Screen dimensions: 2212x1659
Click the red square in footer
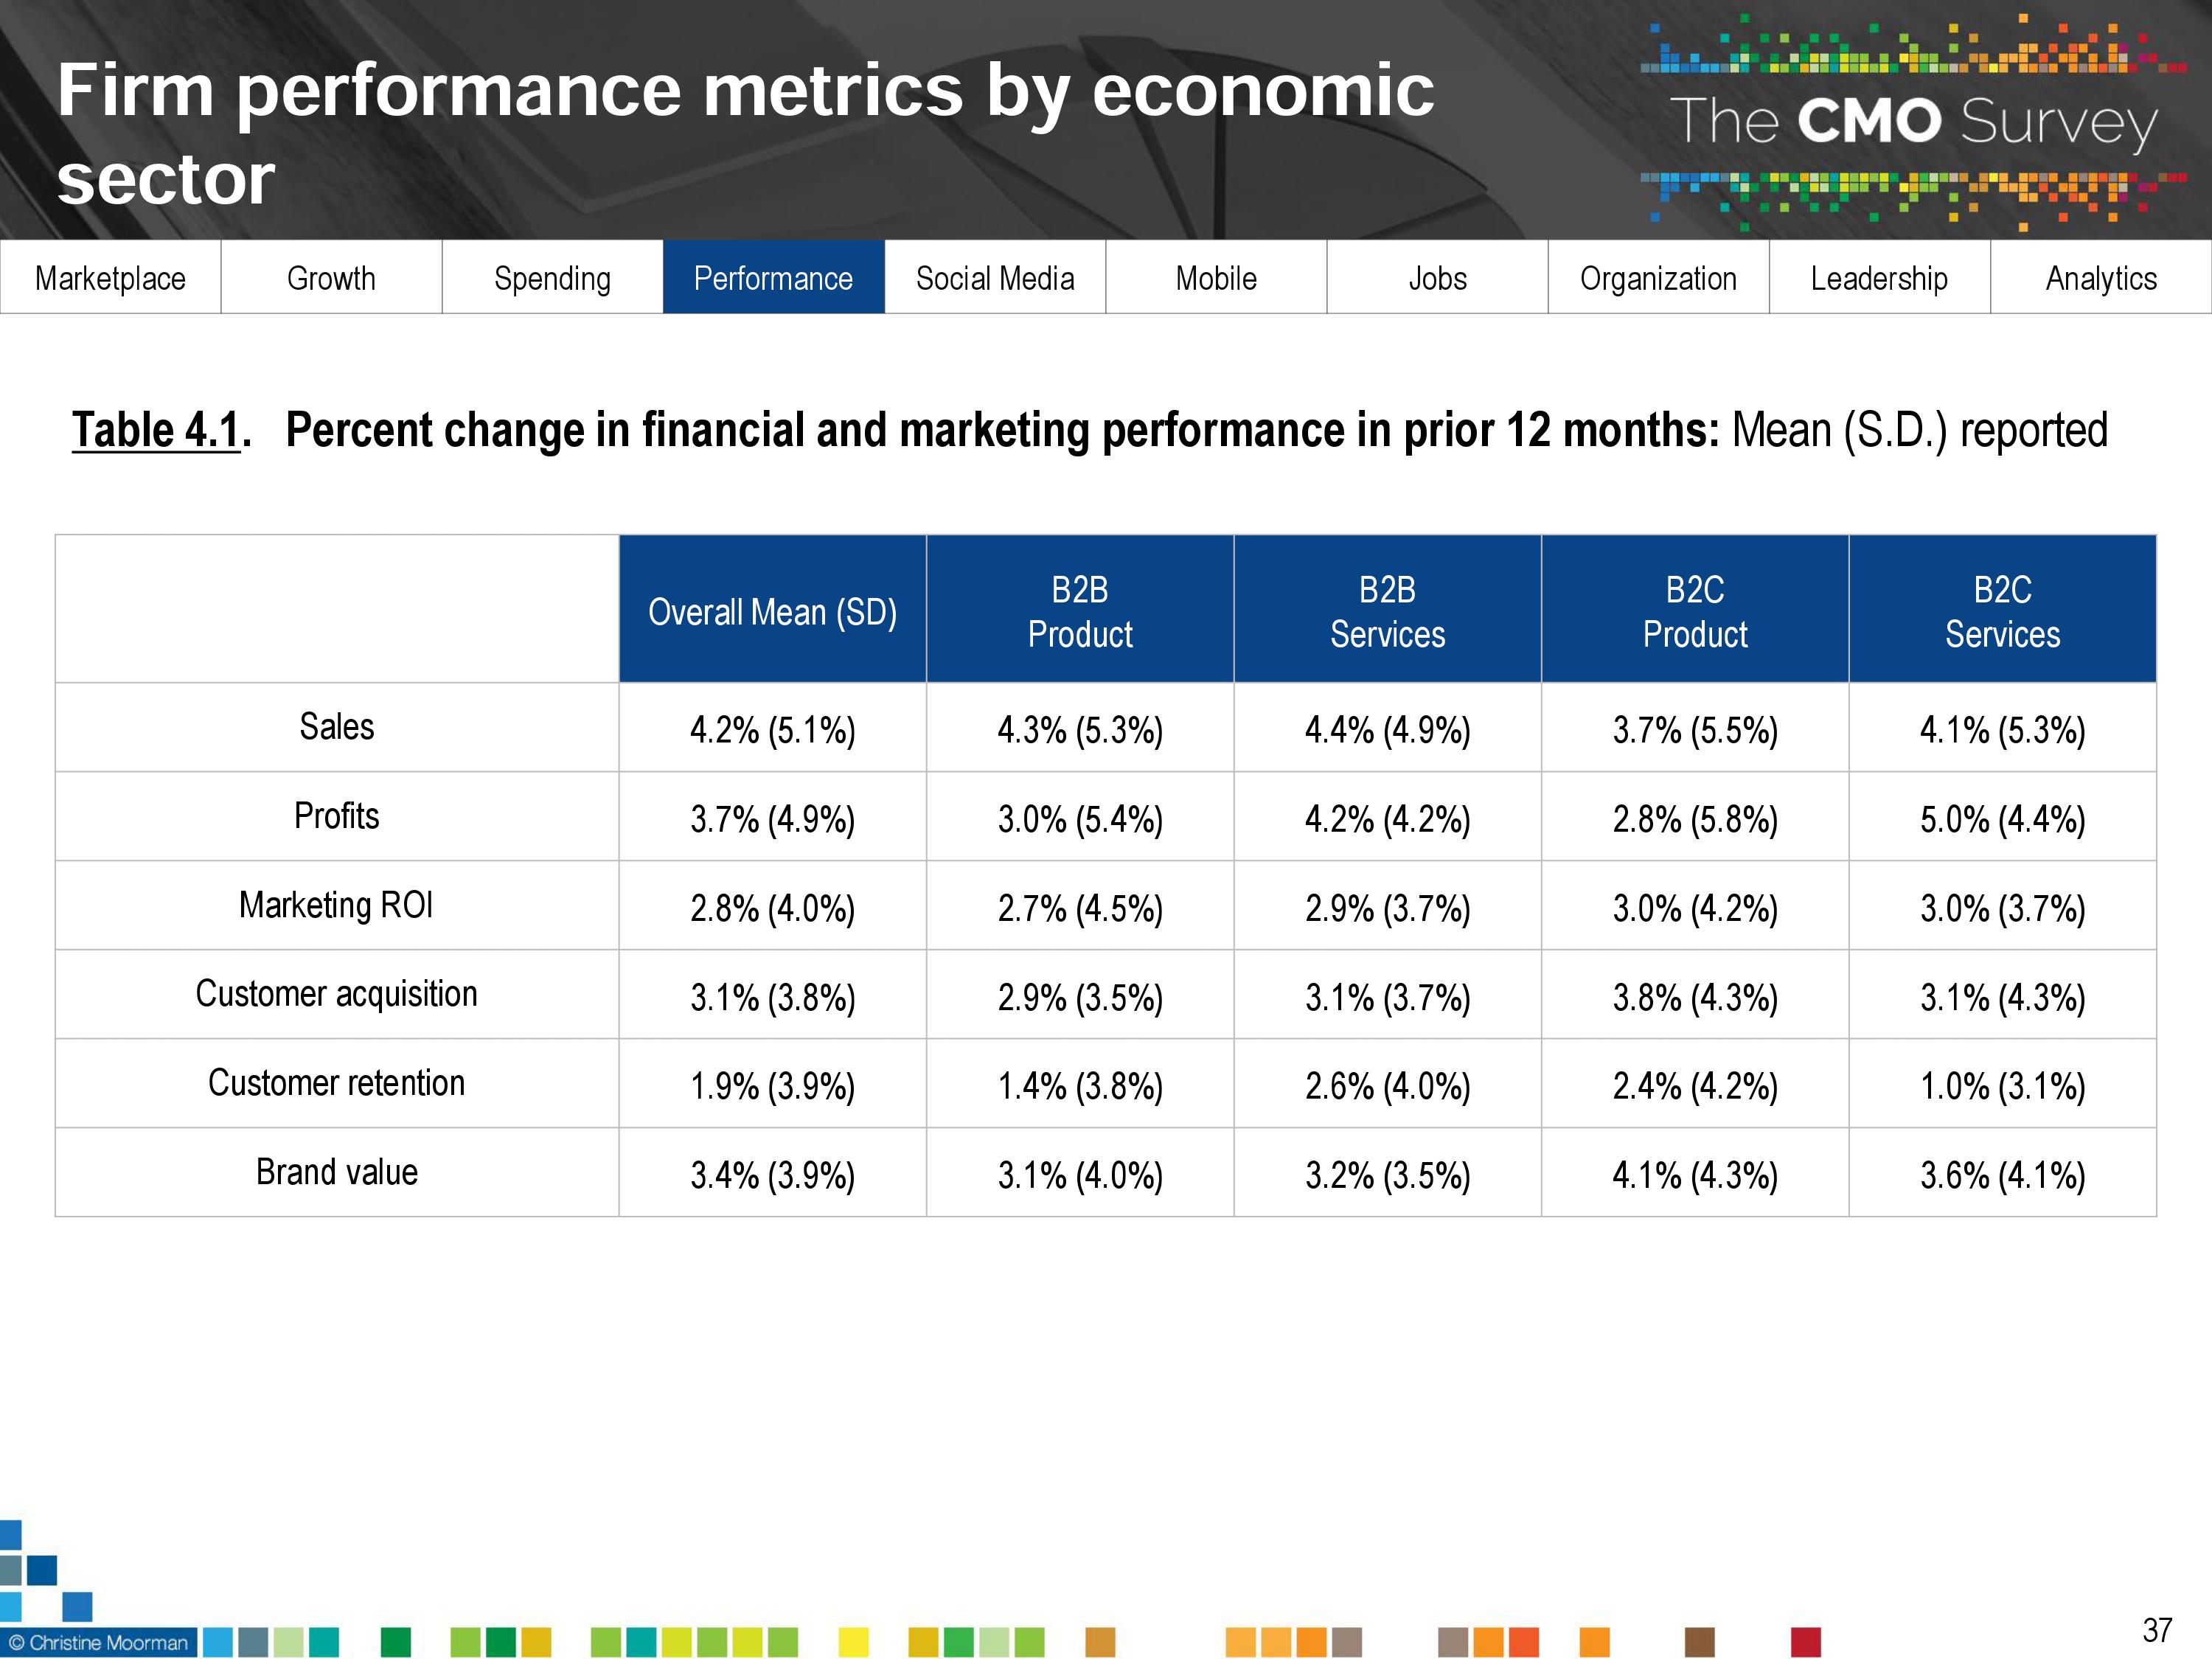[x=1805, y=1642]
